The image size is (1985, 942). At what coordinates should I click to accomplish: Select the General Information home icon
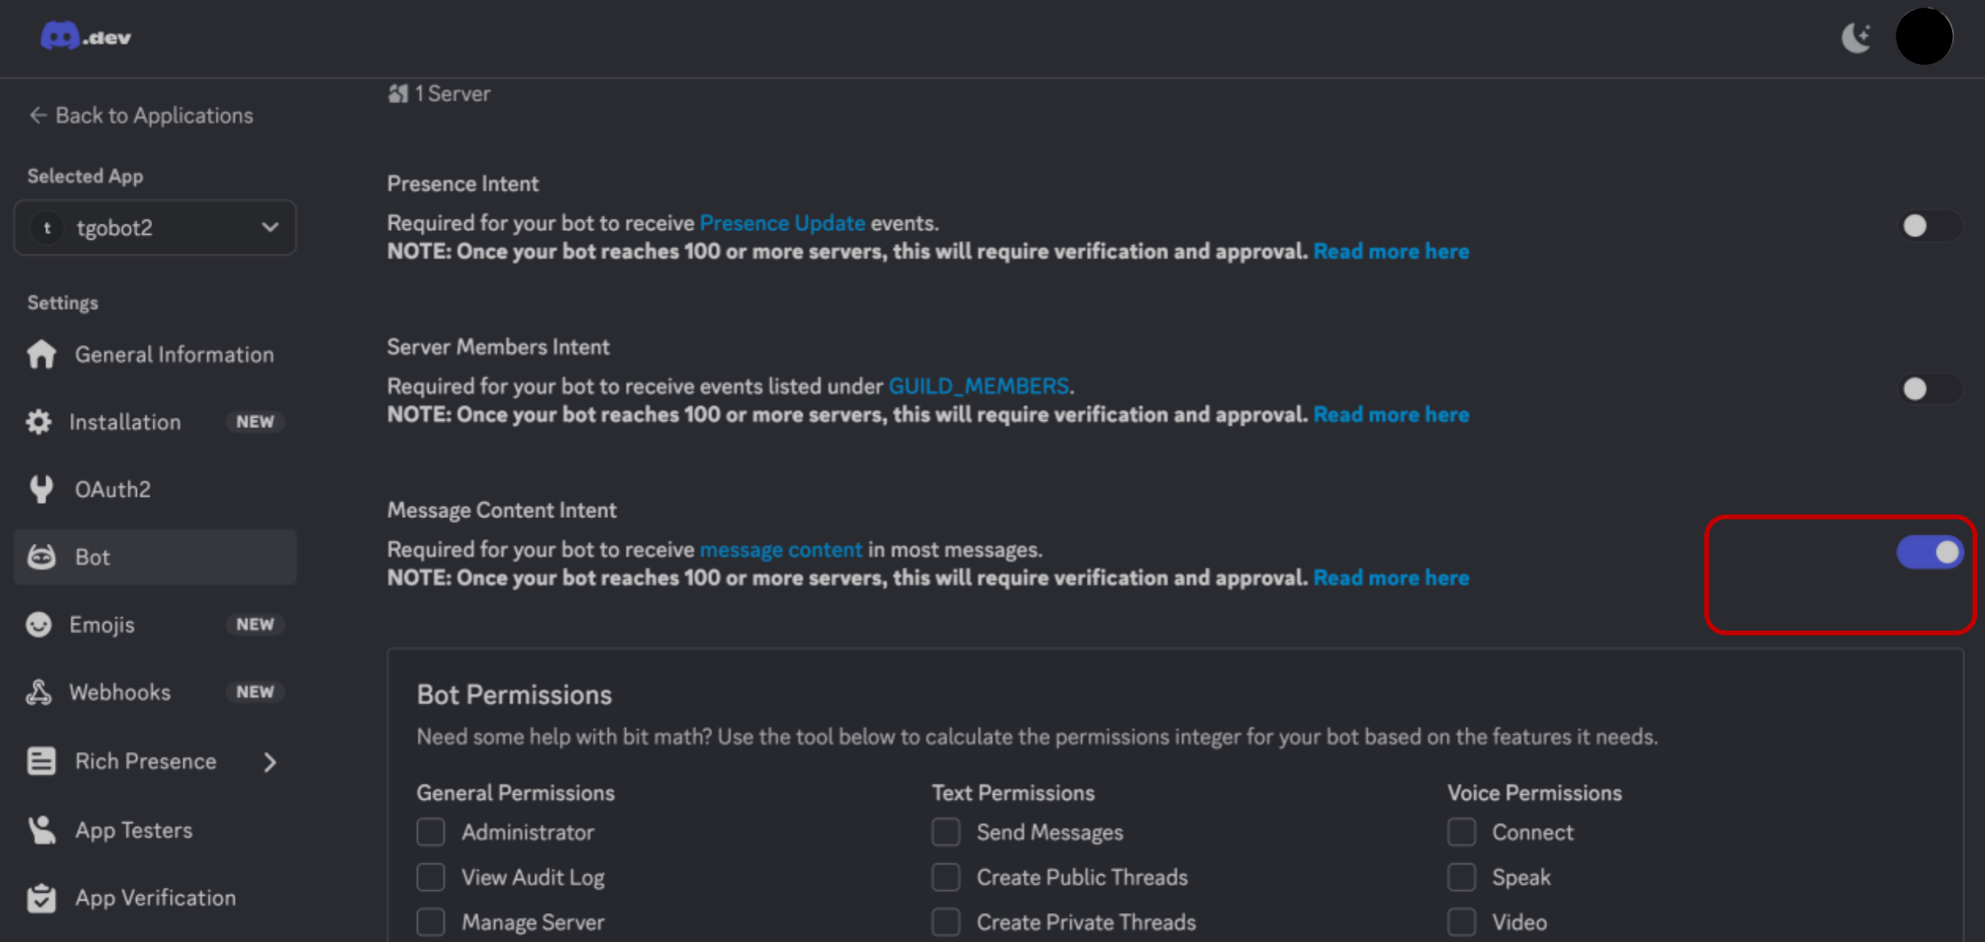(x=41, y=354)
